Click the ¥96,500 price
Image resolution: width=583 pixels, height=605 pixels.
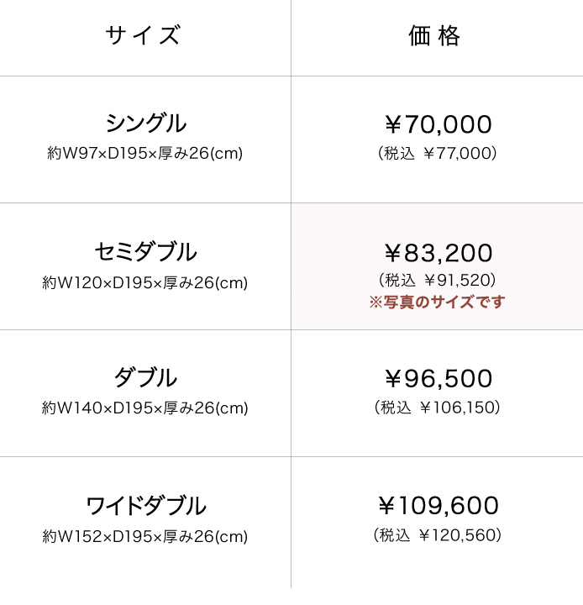pos(438,379)
